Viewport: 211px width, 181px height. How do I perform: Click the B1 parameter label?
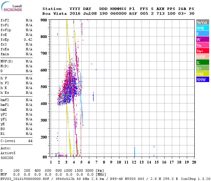point(2,134)
